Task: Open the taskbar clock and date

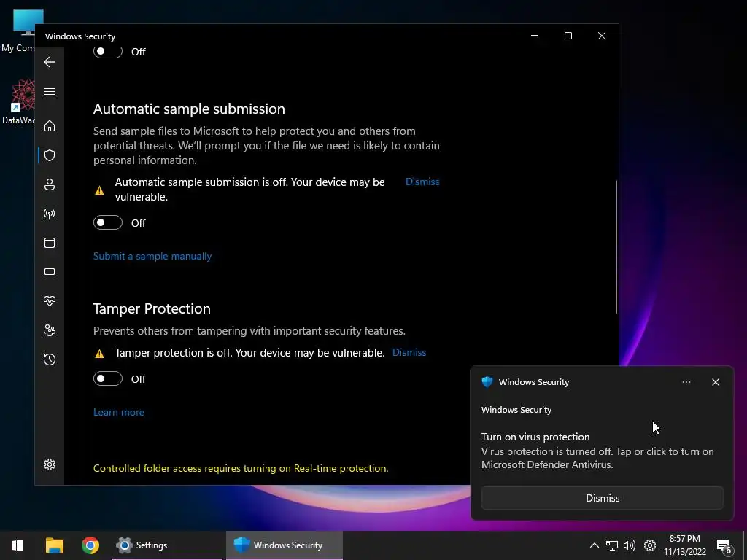Action: point(684,545)
